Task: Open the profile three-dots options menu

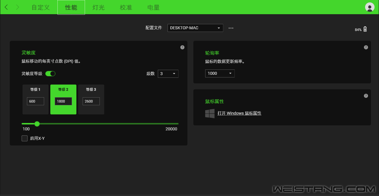Action: click(x=231, y=28)
